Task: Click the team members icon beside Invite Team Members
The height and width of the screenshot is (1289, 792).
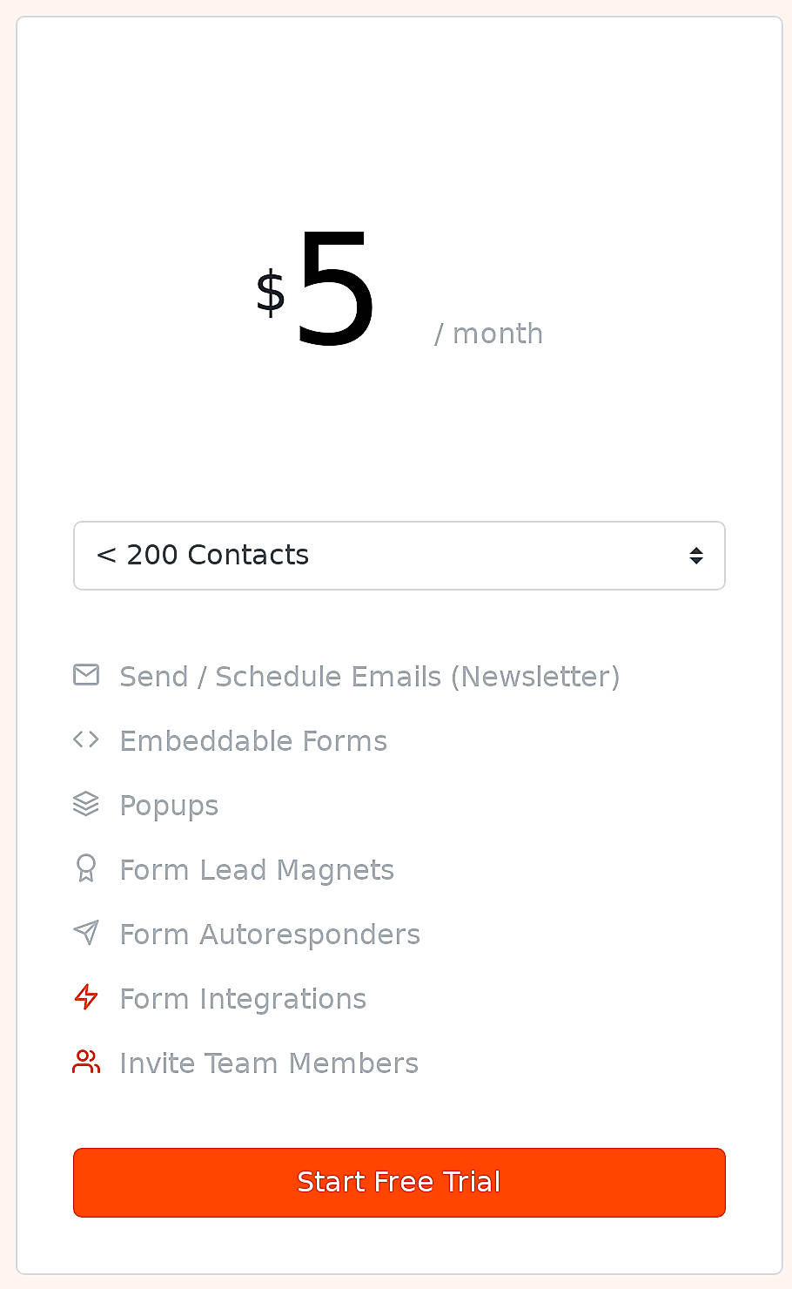Action: [86, 1061]
